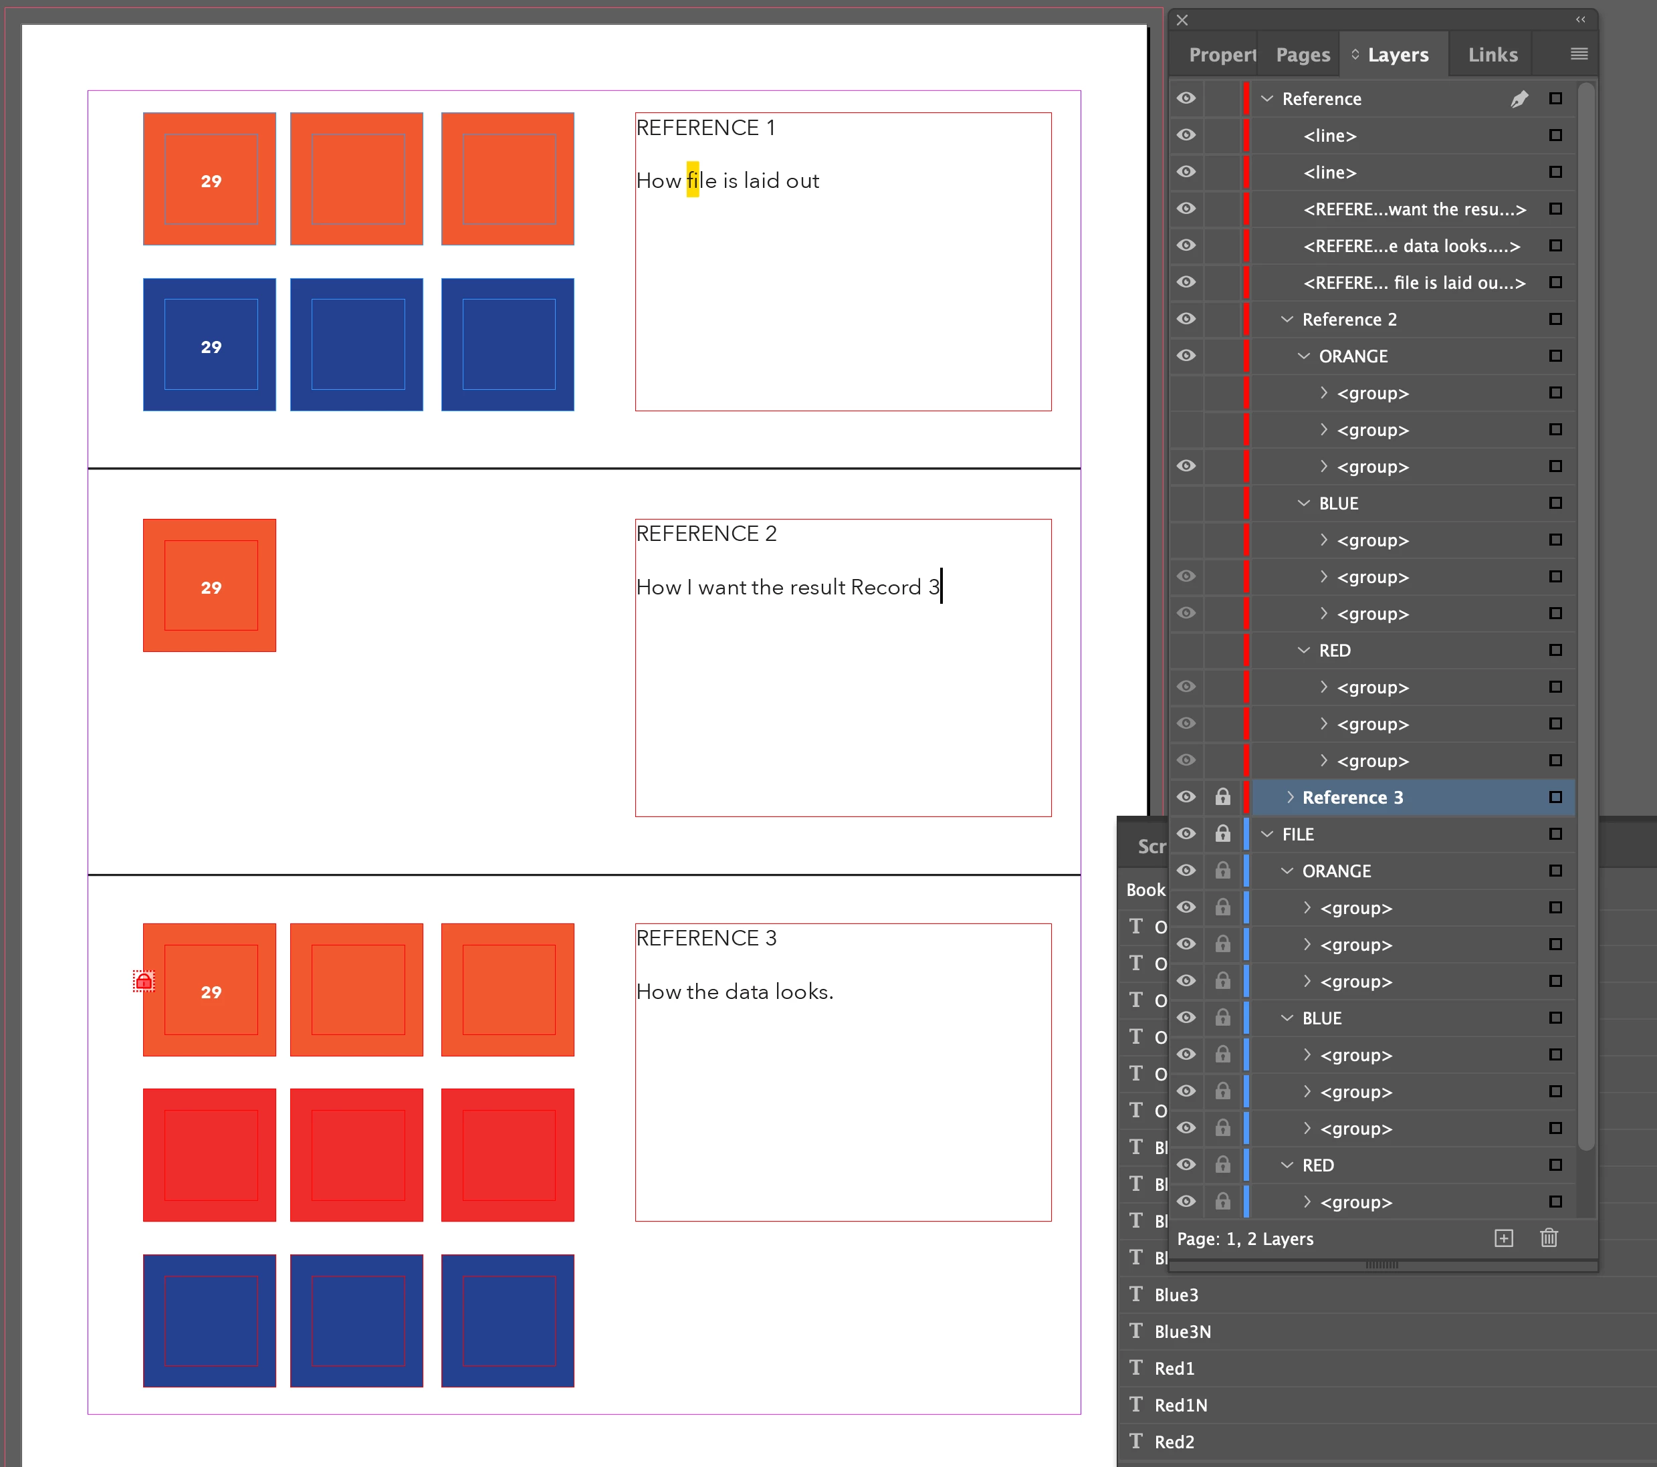
Task: Open the Links tab
Action: 1492,54
